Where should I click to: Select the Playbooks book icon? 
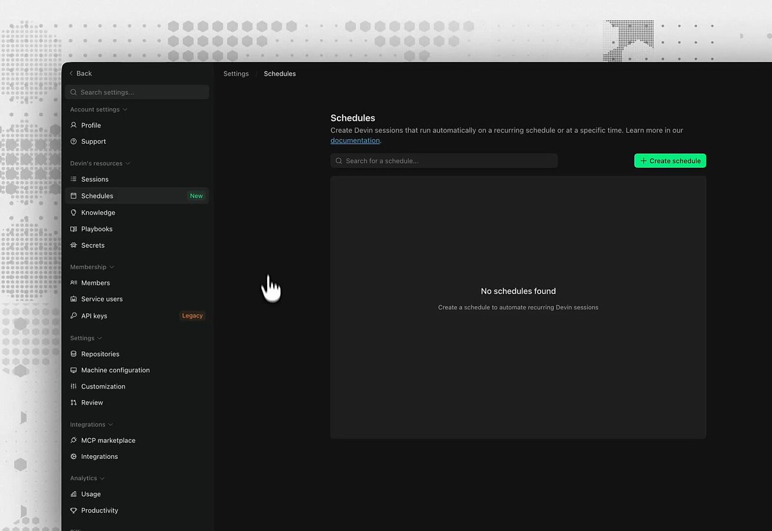point(73,229)
